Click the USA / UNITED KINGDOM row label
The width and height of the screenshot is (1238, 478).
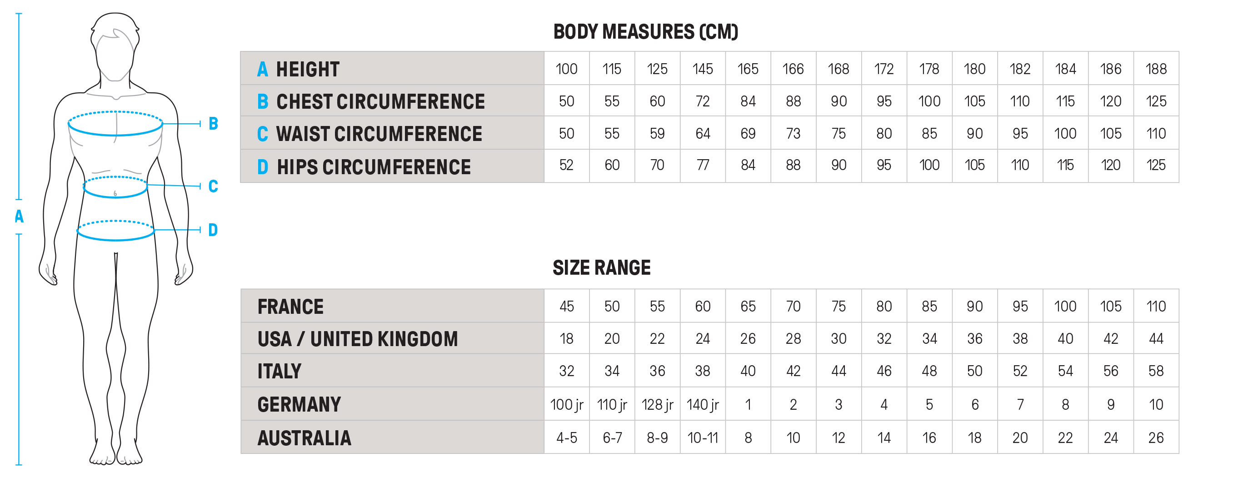click(358, 339)
